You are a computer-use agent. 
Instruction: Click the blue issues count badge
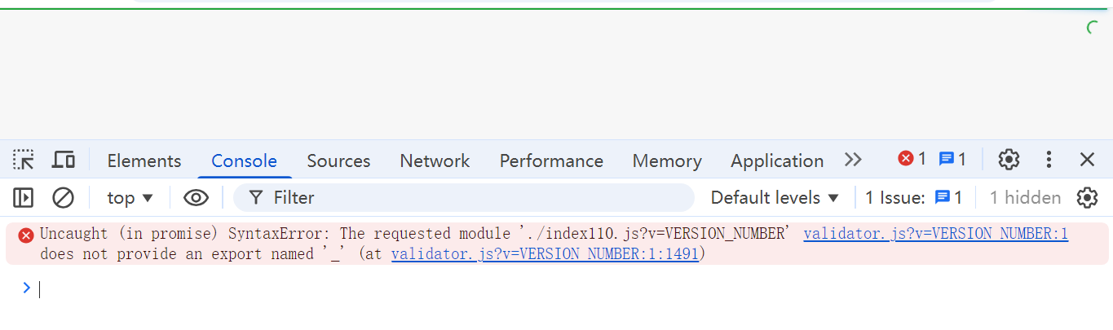[x=952, y=160]
